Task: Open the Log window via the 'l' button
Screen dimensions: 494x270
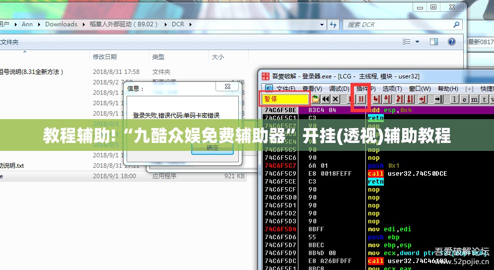Action: click(x=454, y=99)
